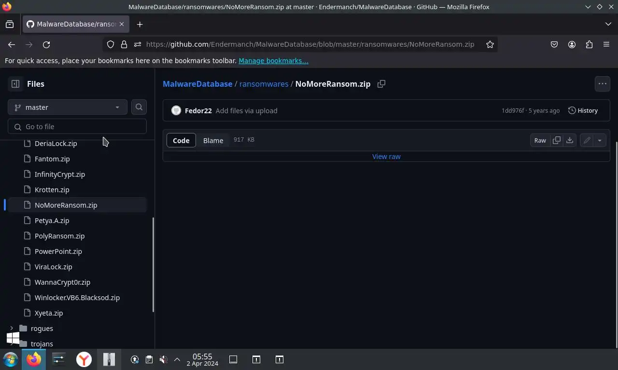Open the edit options dropdown arrow

pos(600,140)
